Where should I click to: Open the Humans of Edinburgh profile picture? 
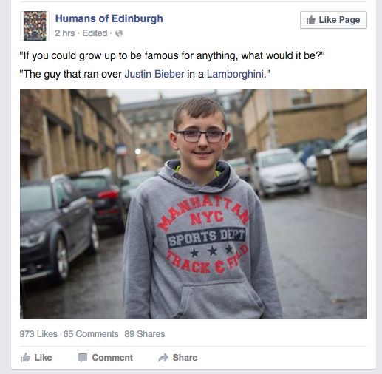(35, 26)
